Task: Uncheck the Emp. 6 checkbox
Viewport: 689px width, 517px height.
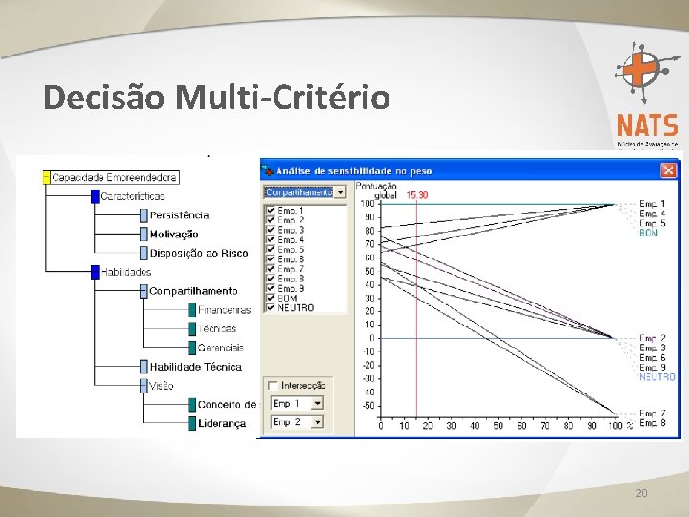Action: 271,258
